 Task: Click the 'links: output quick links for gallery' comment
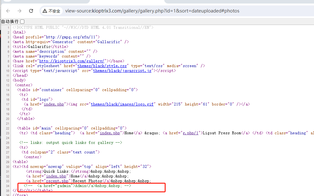click(x=71, y=143)
